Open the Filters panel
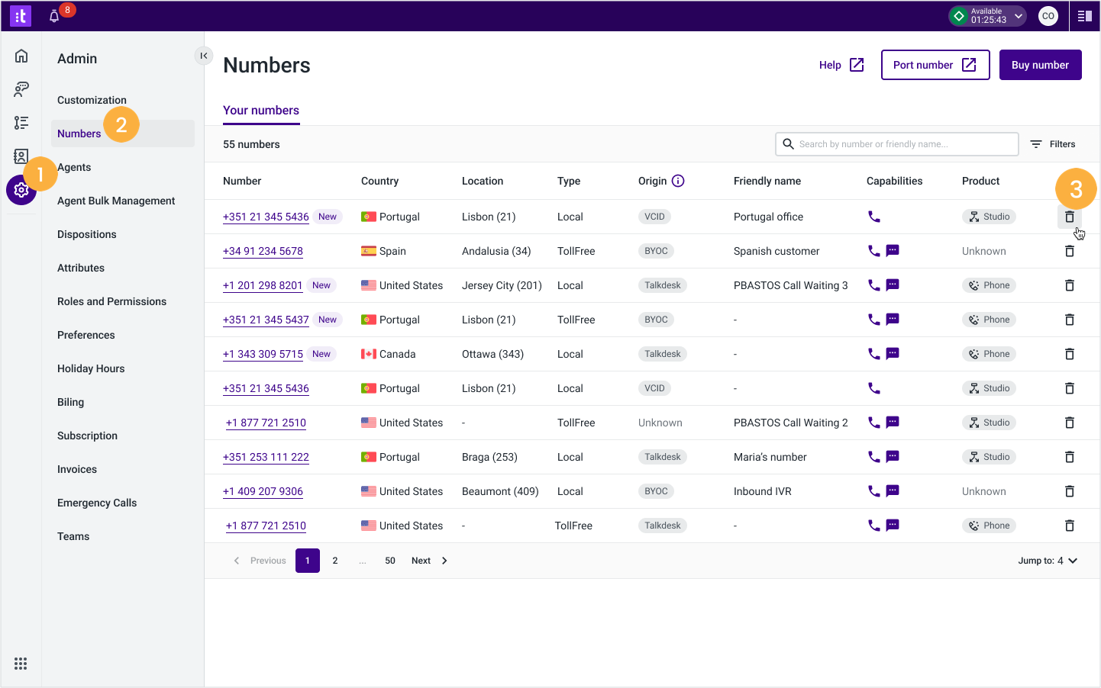The image size is (1101, 688). coord(1053,144)
